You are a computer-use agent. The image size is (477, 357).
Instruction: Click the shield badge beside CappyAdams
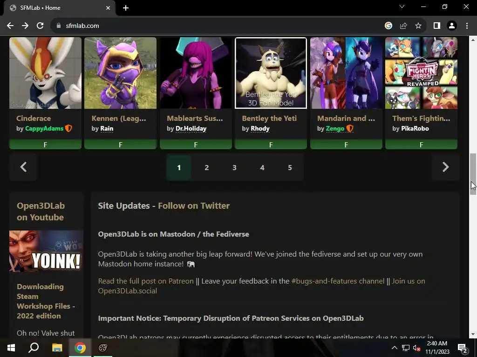pos(68,129)
